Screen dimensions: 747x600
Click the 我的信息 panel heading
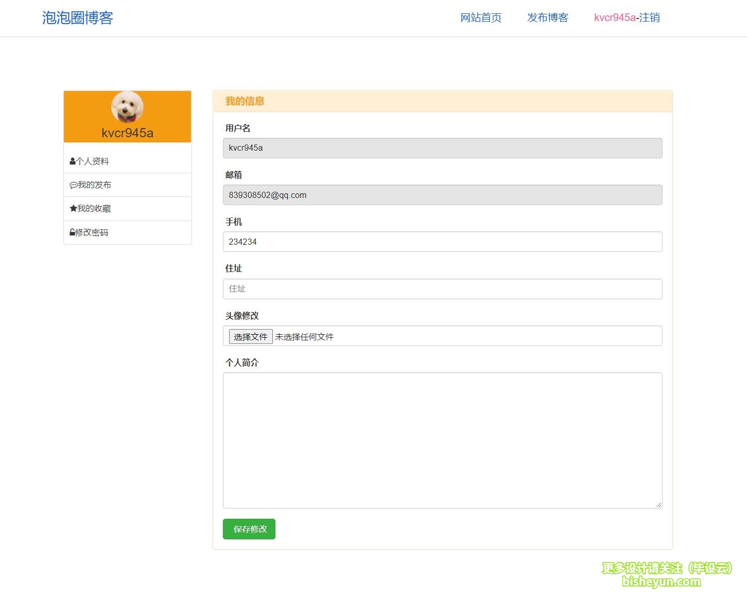tap(245, 101)
